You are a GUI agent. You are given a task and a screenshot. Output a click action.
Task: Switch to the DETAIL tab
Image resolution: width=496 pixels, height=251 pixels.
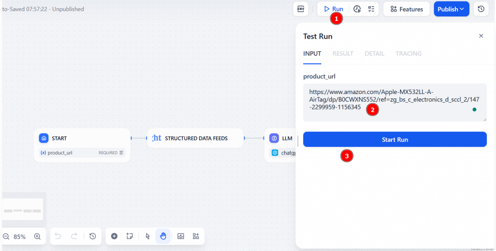374,53
